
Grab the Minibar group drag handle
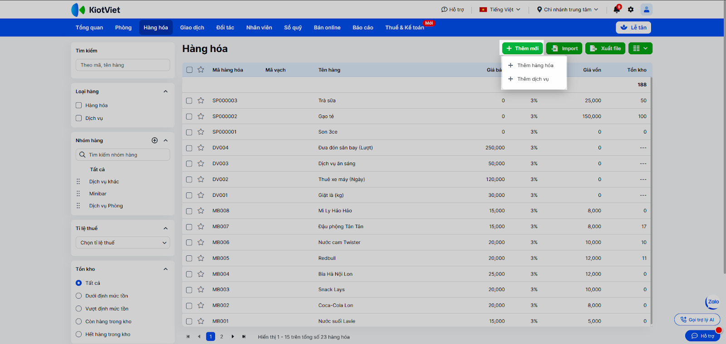[78, 194]
